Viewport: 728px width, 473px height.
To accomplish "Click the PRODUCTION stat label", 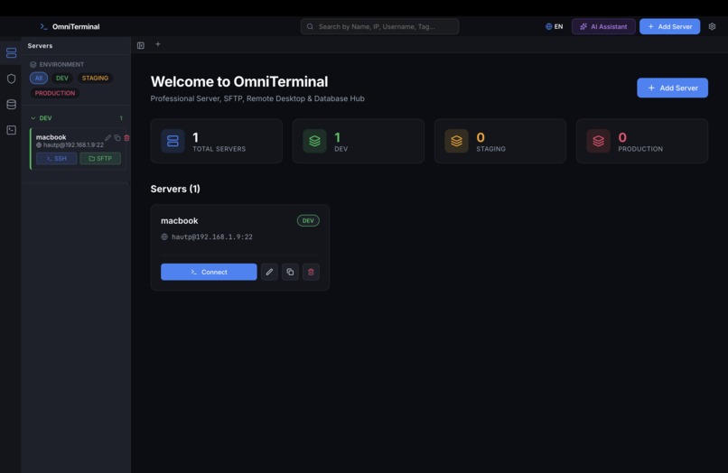I will 640,149.
